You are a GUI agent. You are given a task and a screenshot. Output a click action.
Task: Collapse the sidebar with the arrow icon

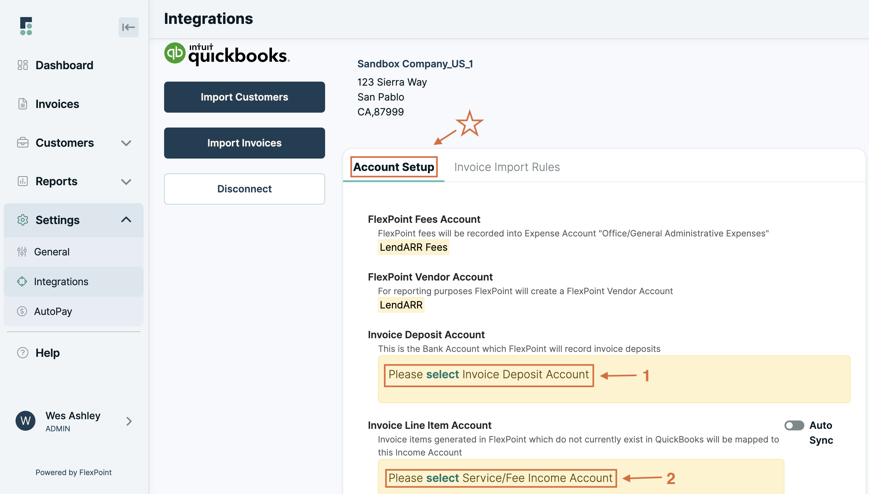point(128,28)
